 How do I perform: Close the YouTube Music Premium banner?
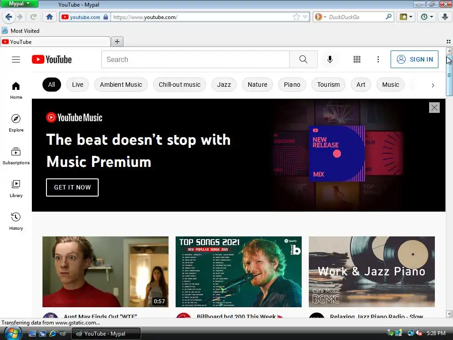pyautogui.click(x=434, y=108)
